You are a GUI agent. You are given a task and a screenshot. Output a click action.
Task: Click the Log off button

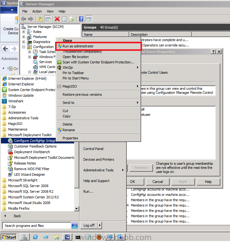click(x=89, y=225)
